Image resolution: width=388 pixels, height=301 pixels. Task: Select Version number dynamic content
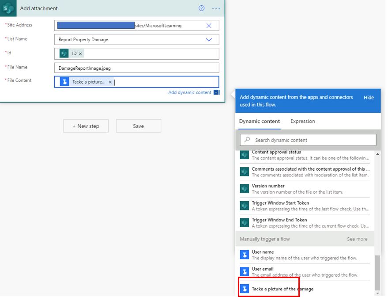(305, 189)
